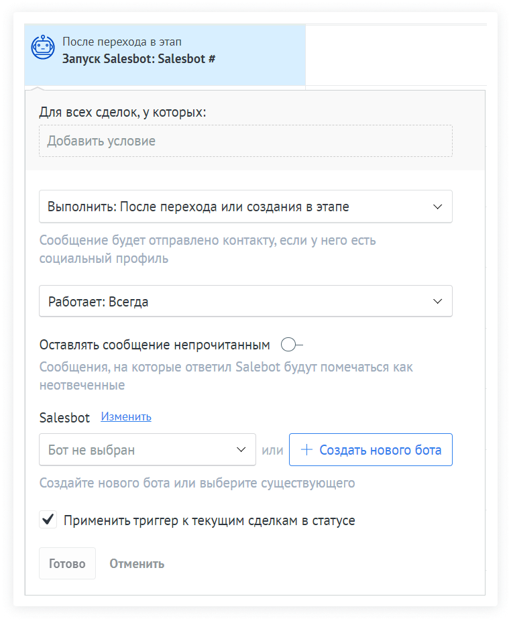511x621 pixels.
Task: Expand bot selector using its chevron arrow
Action: (x=241, y=450)
